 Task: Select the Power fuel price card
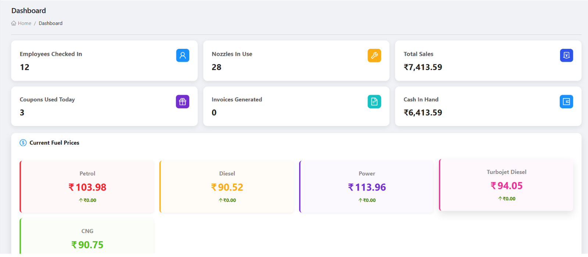point(367,187)
